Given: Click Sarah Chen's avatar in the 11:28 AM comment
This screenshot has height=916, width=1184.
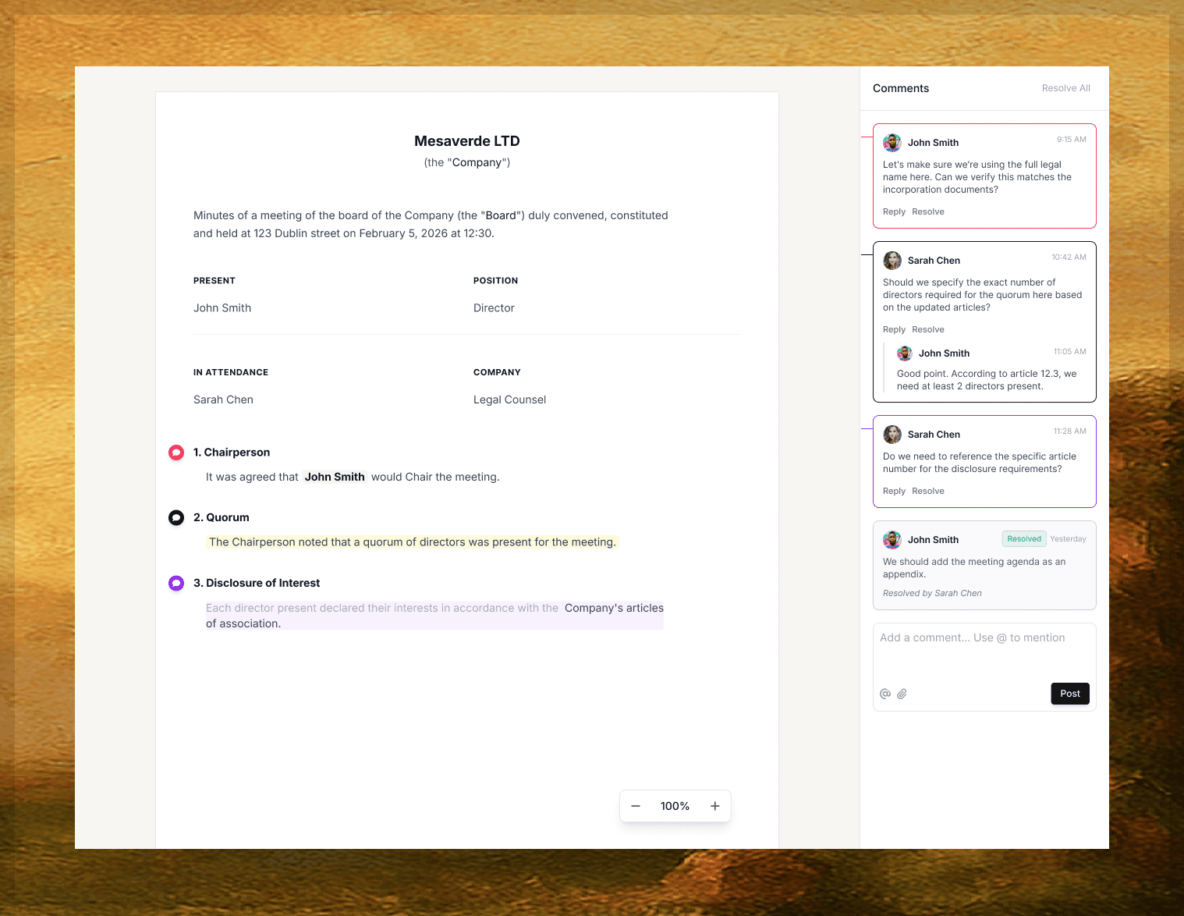Looking at the screenshot, I should 892,435.
